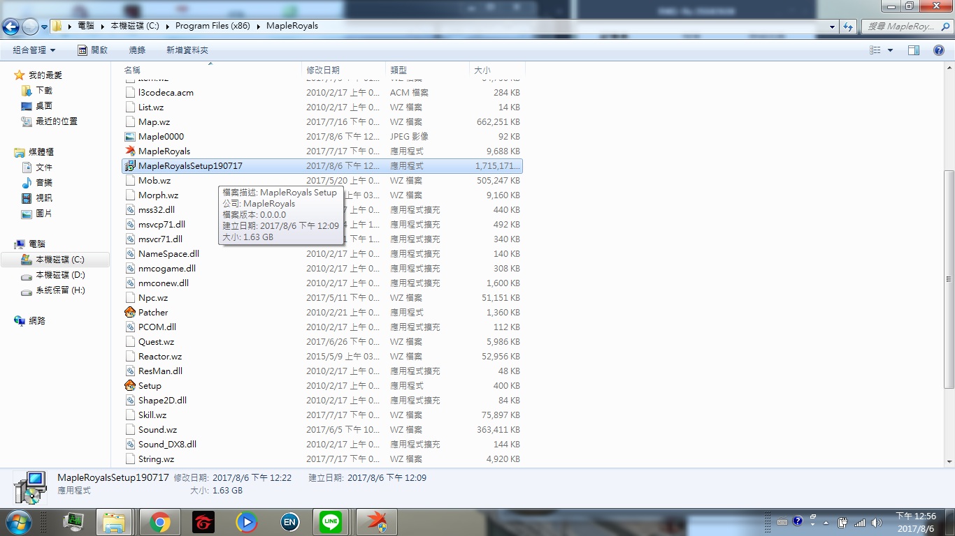Viewport: 955px width, 536px height.
Task: Show the preview pane
Action: tap(914, 50)
